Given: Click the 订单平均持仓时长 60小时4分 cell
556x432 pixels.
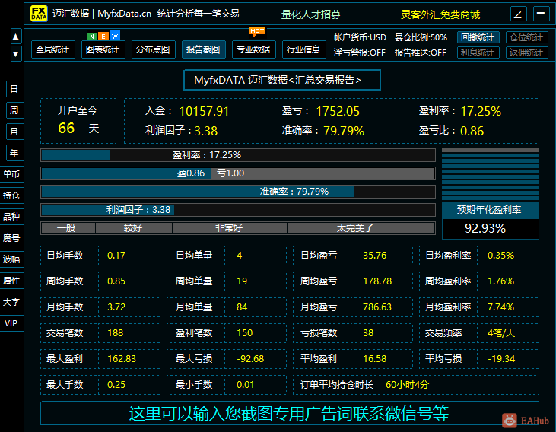Looking at the screenshot, I should pos(416,385).
